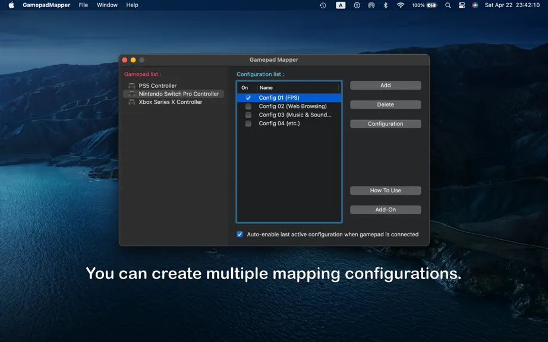
Task: Open Siri from menu bar
Action: click(475, 5)
